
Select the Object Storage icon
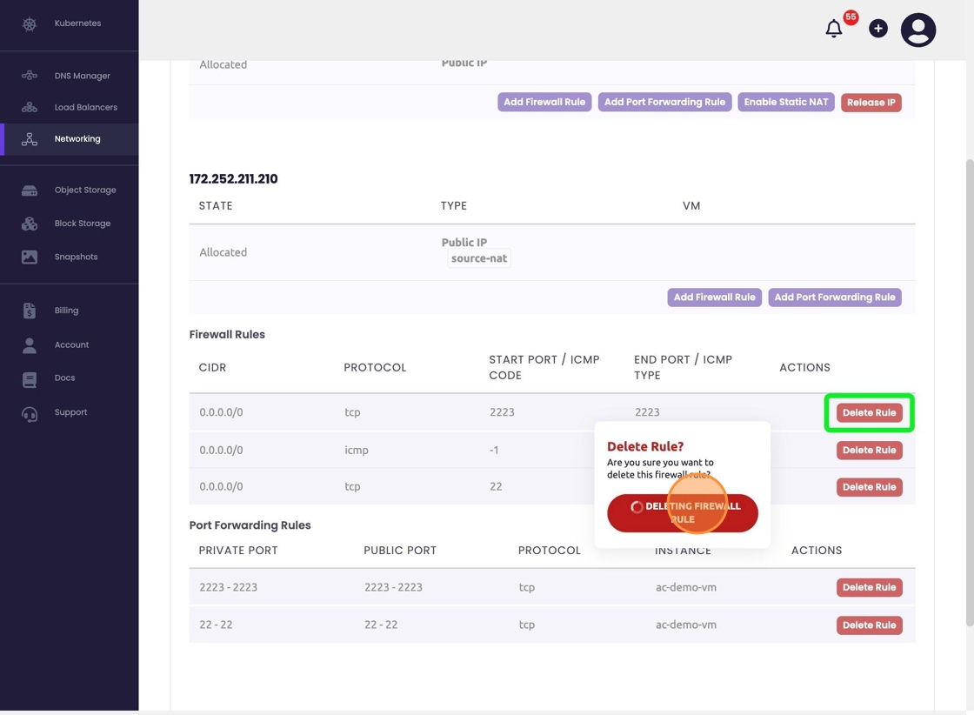[x=30, y=190]
